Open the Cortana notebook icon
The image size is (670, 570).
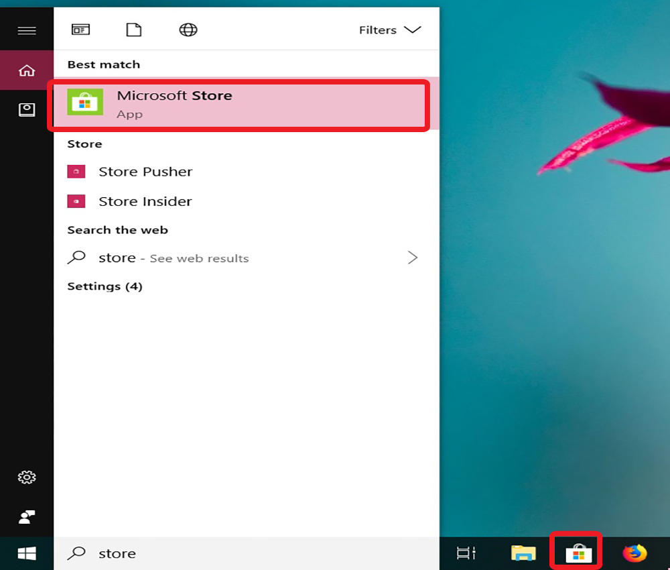(27, 110)
